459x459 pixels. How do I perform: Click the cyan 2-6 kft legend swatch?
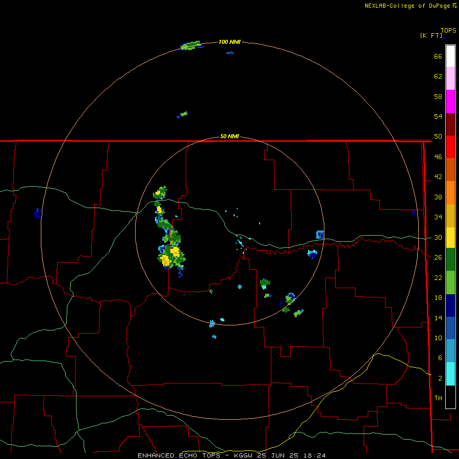(450, 374)
